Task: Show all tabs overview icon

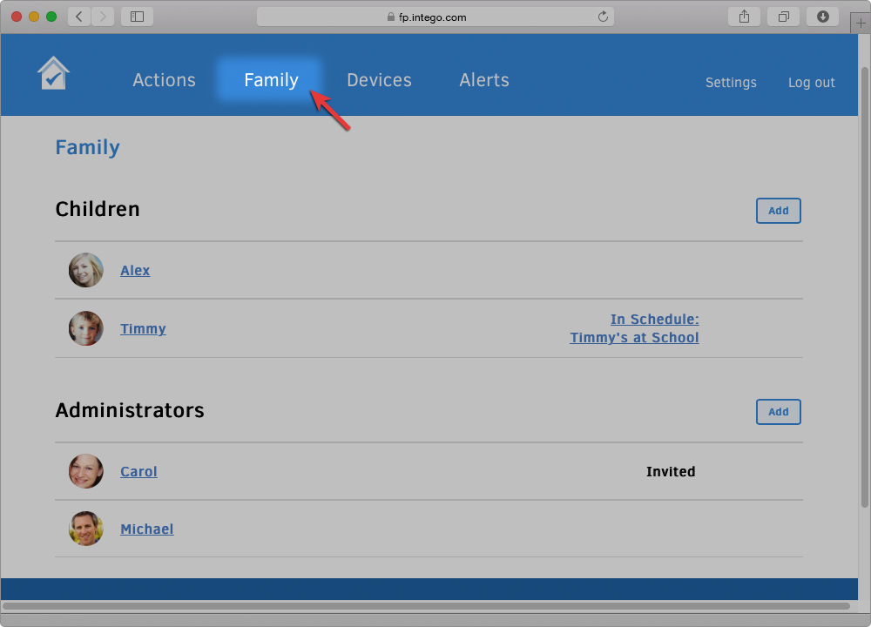Action: (x=783, y=17)
